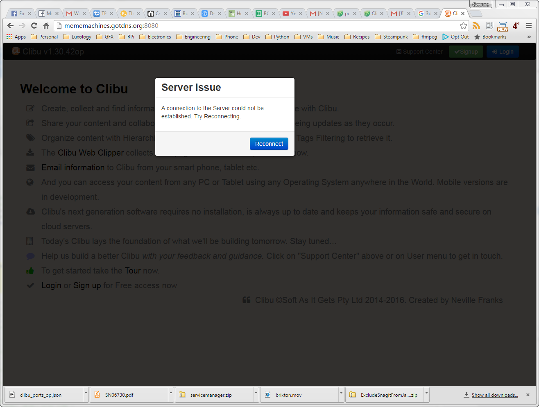The width and height of the screenshot is (539, 407).
Task: Open a new tab with the blank tab button
Action: [x=476, y=14]
